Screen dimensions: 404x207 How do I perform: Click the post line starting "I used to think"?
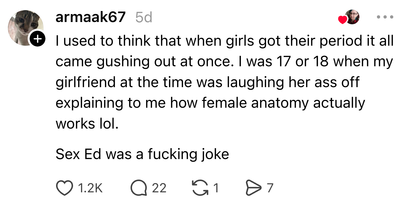coord(224,41)
